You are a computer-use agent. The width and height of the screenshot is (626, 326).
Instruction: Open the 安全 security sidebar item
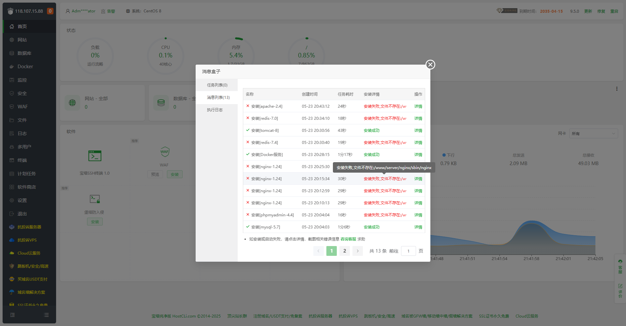[x=29, y=93]
